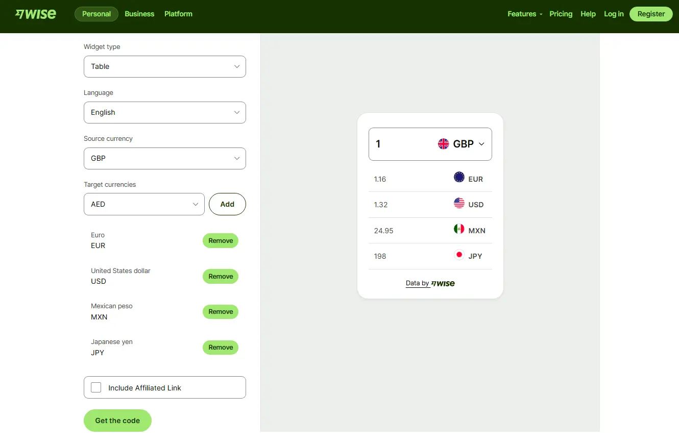Tick the Include Affiliated Link checkbox
679x443 pixels.
96,387
